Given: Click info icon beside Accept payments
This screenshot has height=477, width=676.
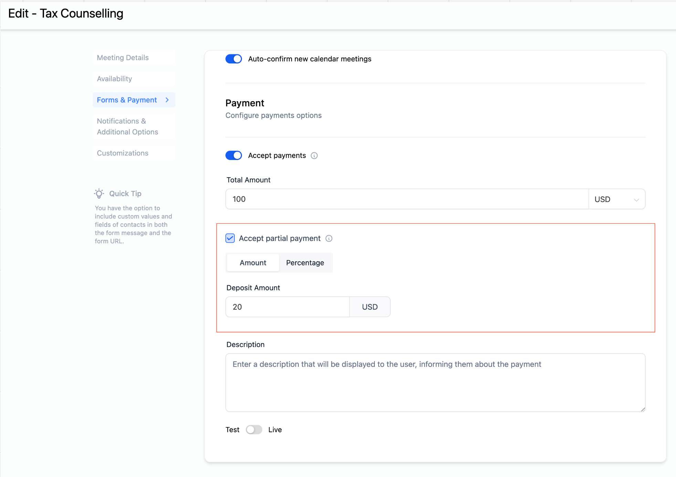Looking at the screenshot, I should tap(314, 156).
